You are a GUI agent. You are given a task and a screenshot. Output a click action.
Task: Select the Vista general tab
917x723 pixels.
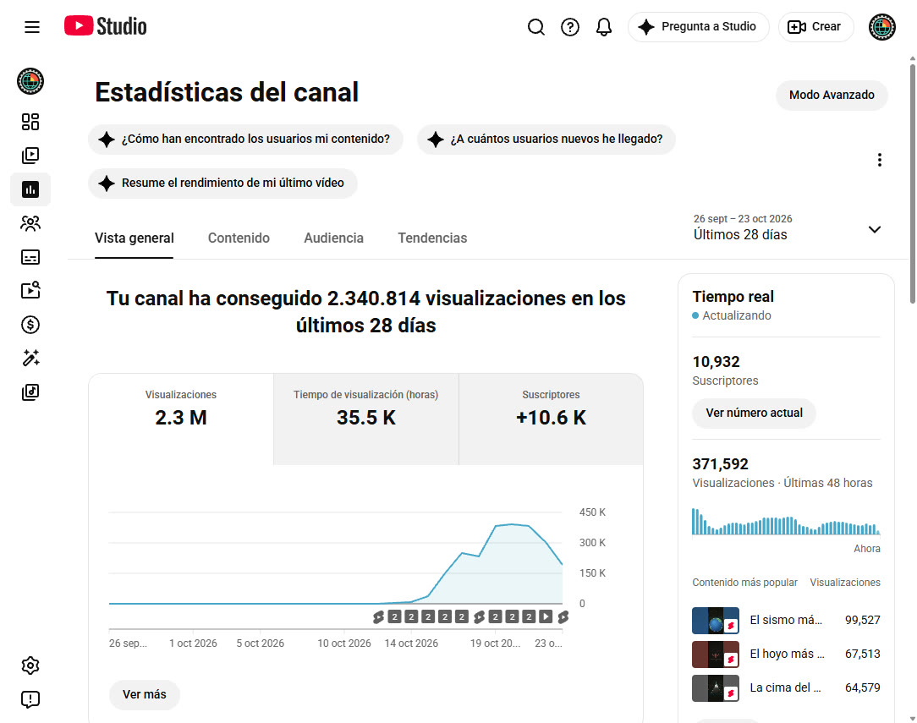point(134,238)
